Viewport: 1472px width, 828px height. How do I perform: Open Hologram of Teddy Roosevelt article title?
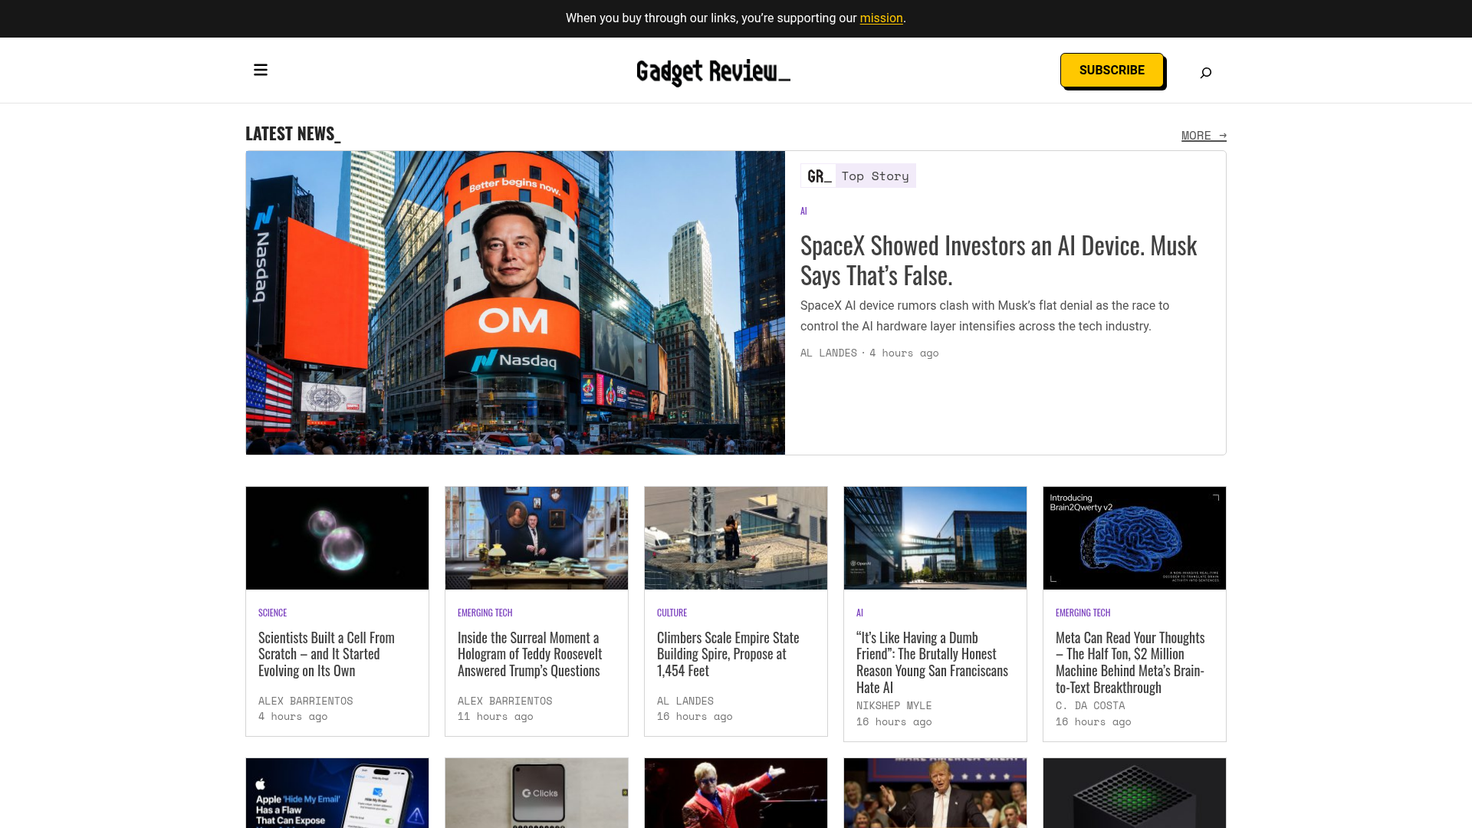pyautogui.click(x=530, y=654)
